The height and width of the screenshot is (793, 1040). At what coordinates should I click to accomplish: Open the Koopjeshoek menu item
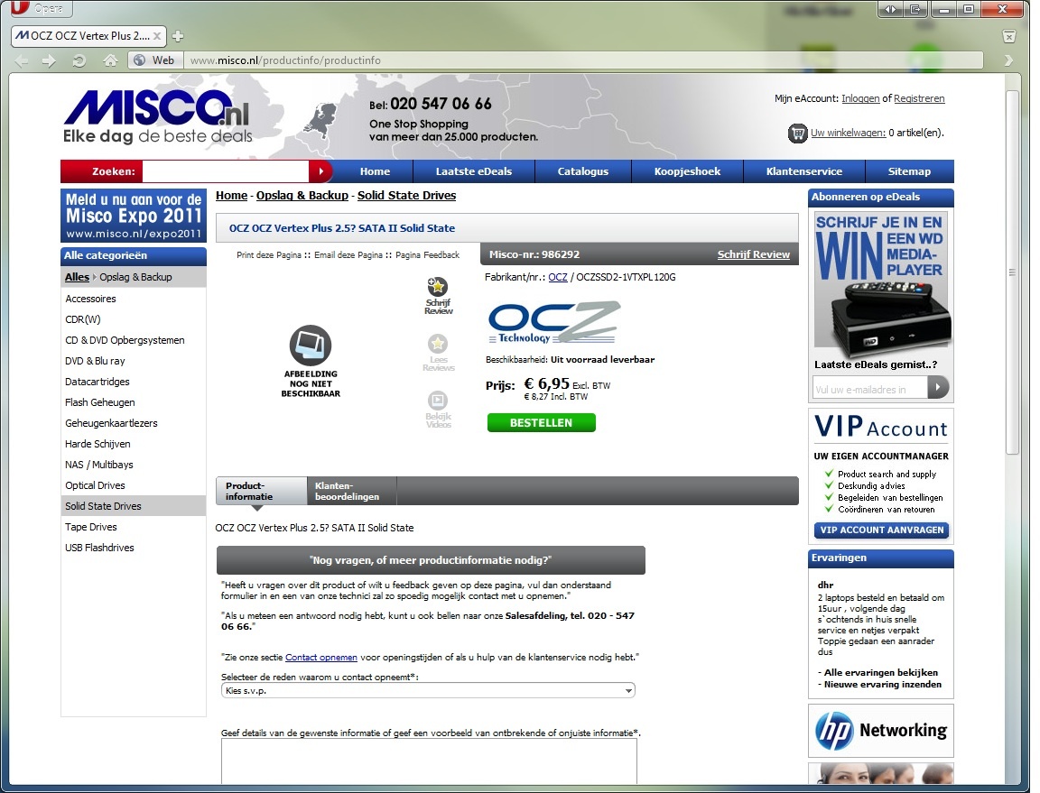coord(687,171)
